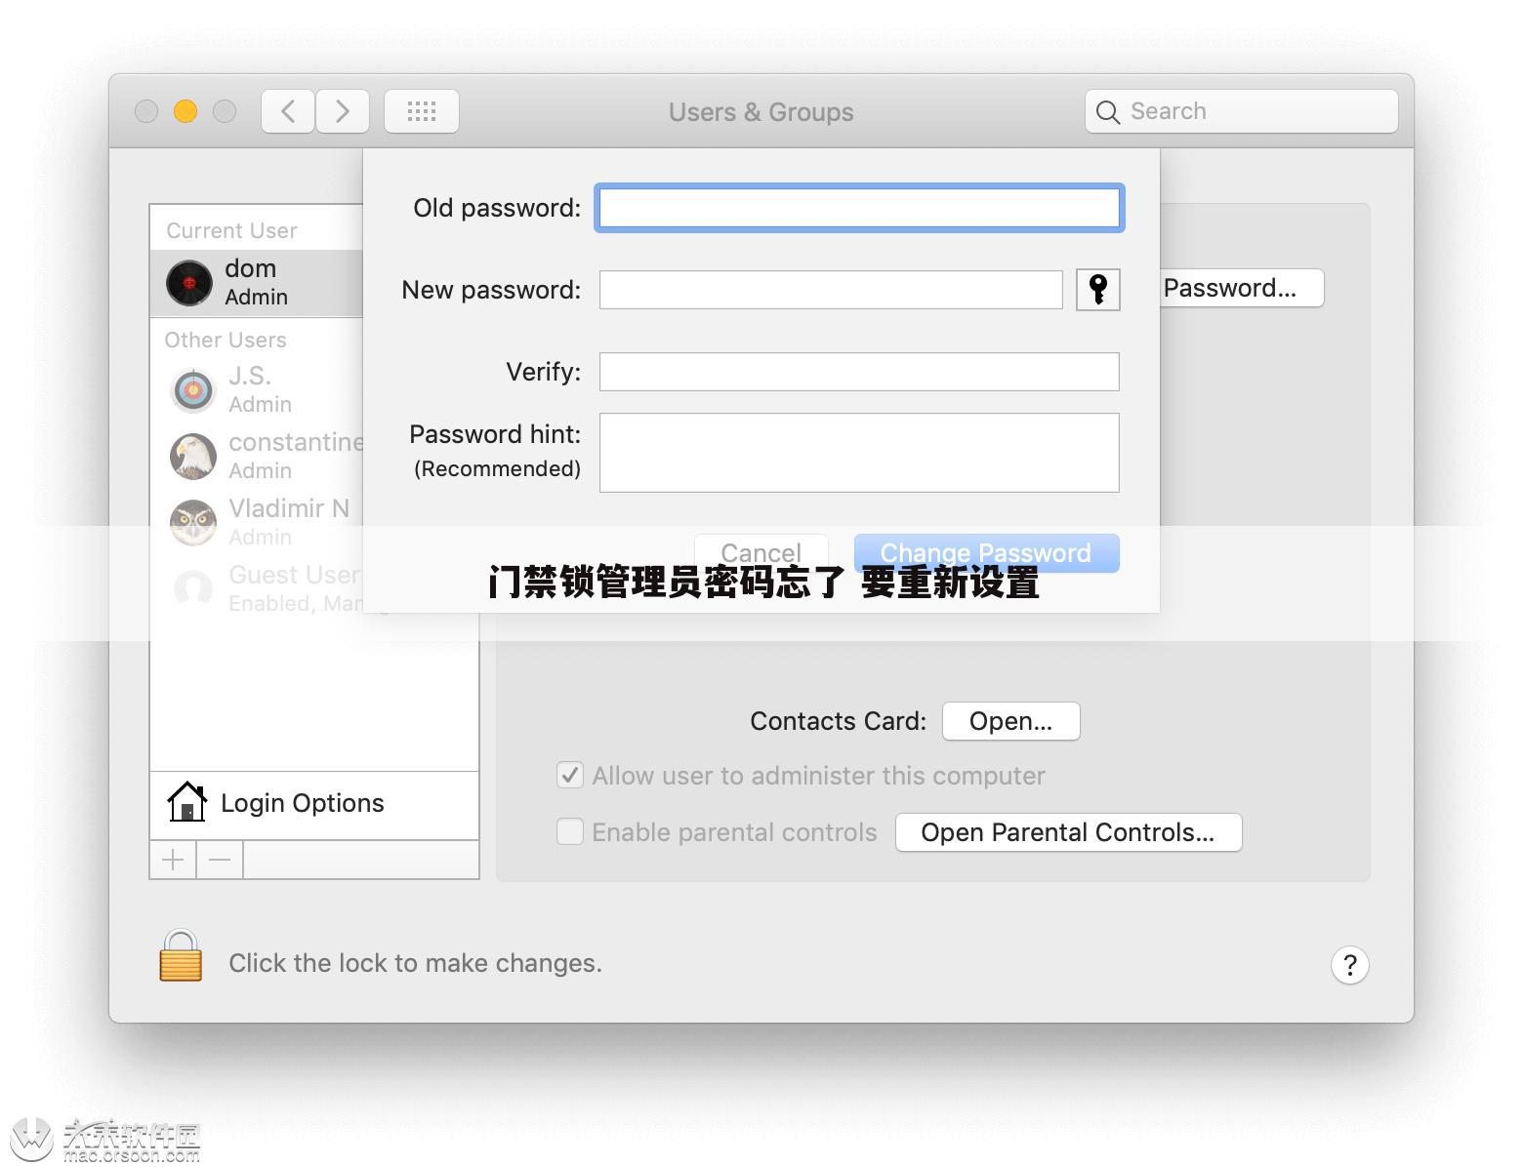The width and height of the screenshot is (1523, 1167).
Task: Click Vladimir N's owl avatar
Action: click(193, 523)
